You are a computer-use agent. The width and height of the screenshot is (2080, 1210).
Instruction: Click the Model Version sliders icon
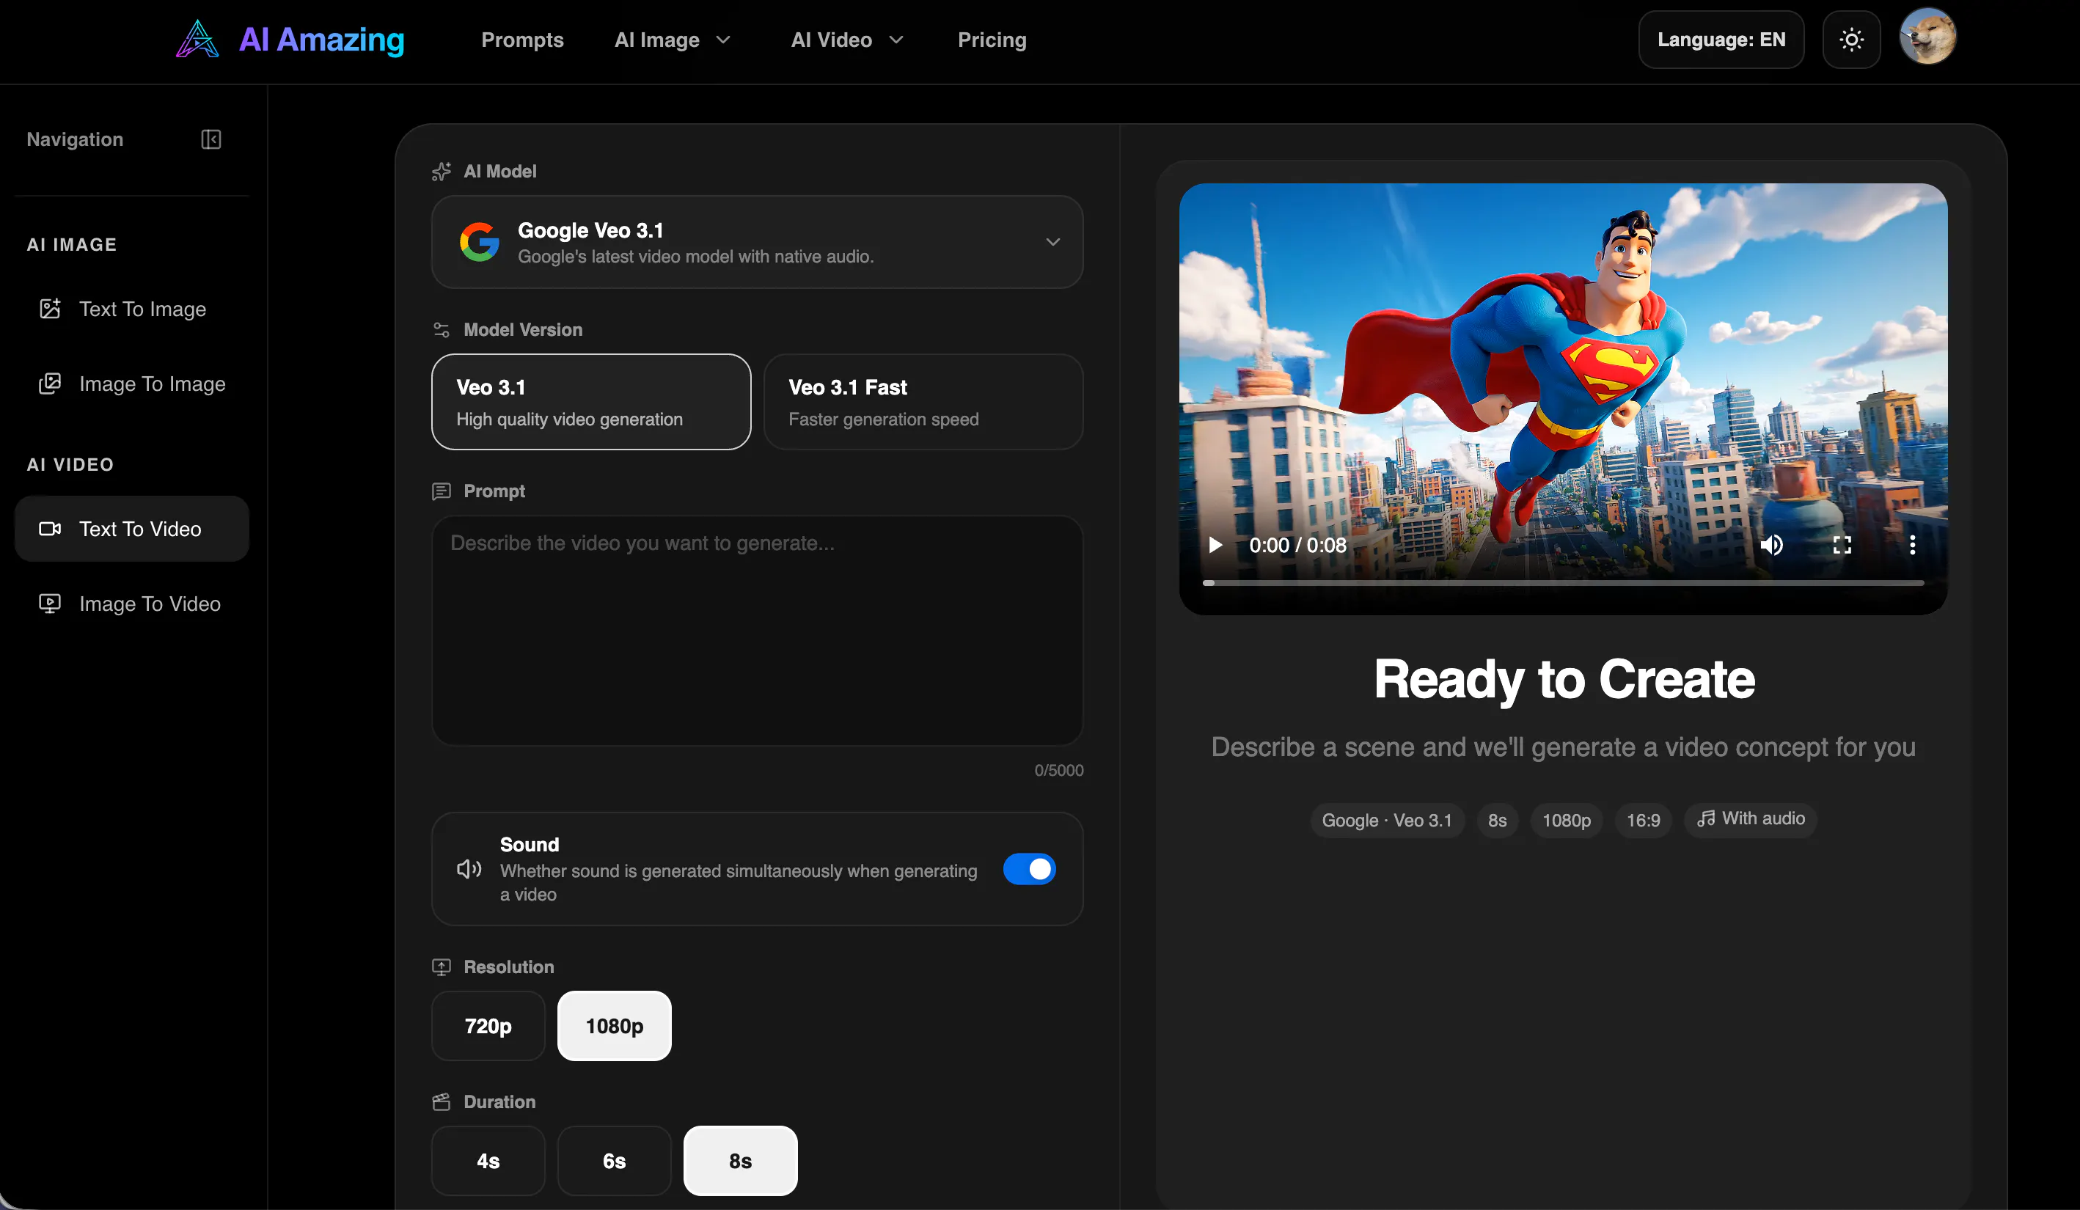442,330
